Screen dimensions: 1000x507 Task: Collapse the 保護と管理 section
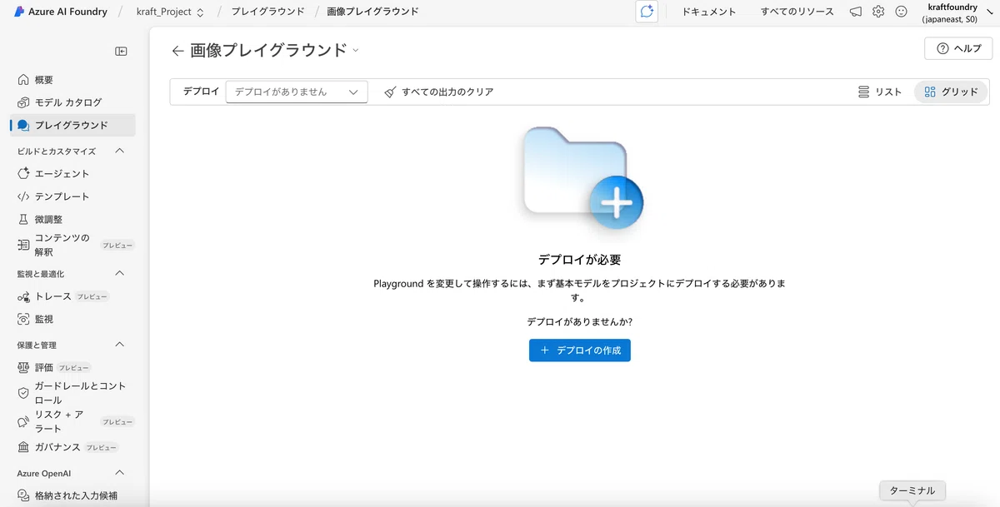click(x=119, y=345)
